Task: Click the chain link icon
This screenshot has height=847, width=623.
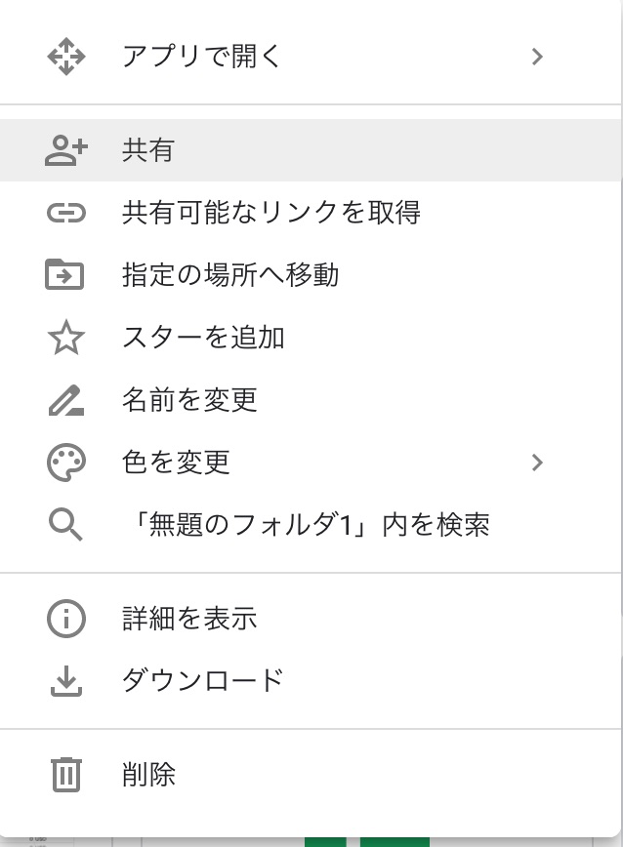Action: (65, 213)
